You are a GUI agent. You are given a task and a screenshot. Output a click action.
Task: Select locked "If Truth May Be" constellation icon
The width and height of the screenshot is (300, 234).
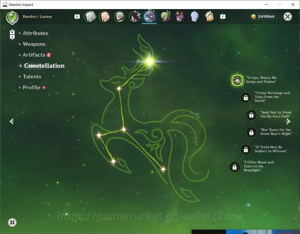coord(246,150)
